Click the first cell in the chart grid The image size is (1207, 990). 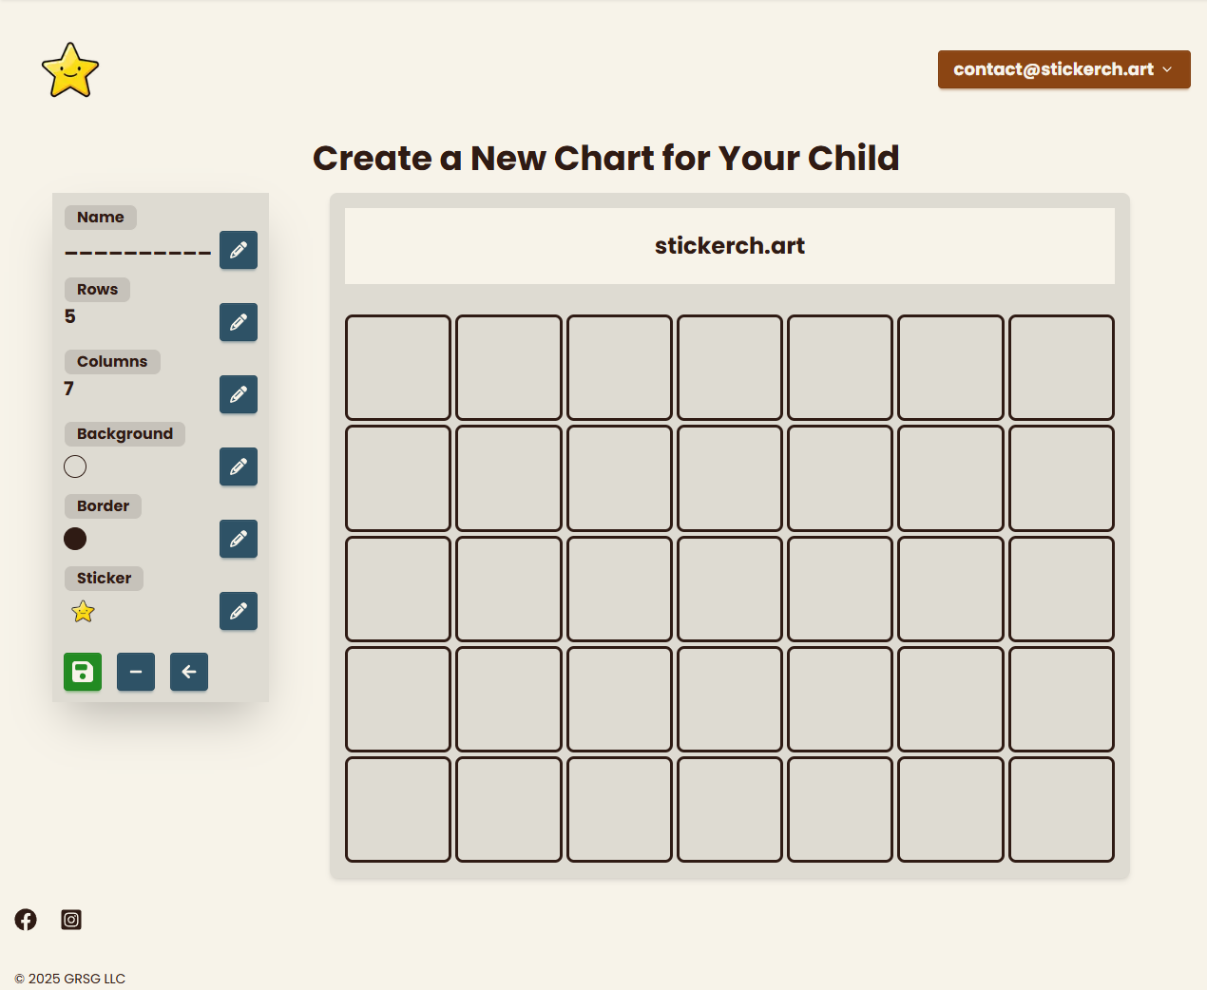[398, 368]
